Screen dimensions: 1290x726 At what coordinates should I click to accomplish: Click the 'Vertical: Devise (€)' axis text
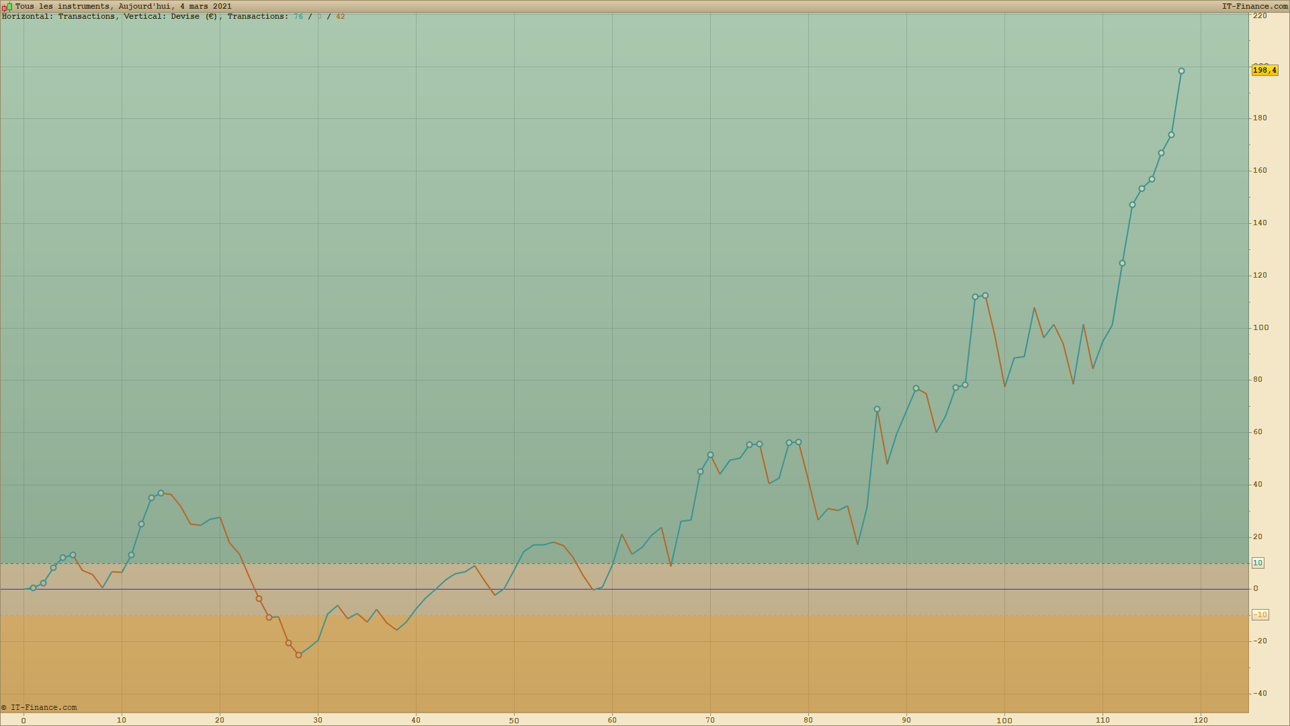tap(171, 17)
